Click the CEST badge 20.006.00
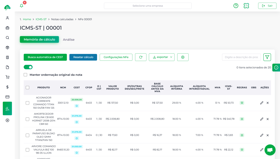The height and width of the screenshot is (159, 280). coord(77,100)
